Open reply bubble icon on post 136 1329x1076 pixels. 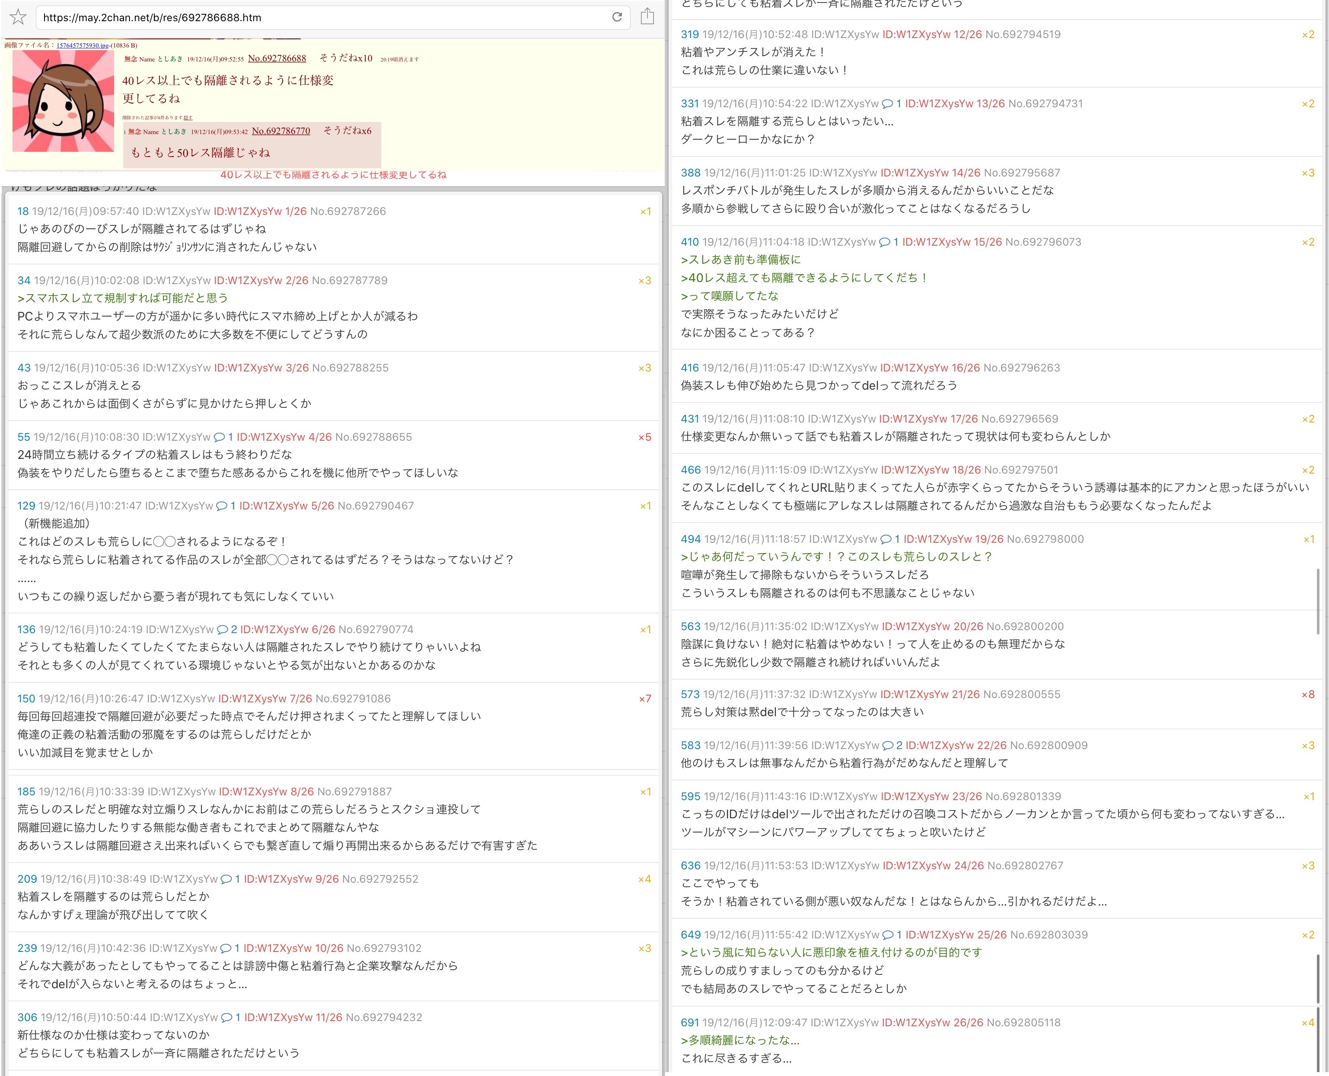[222, 629]
